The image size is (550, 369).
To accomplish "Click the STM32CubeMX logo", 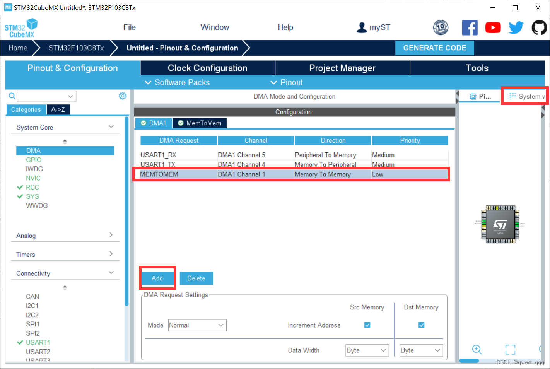I will [21, 28].
